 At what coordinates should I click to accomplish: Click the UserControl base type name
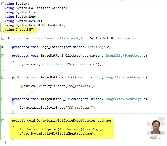[x=127, y=38]
